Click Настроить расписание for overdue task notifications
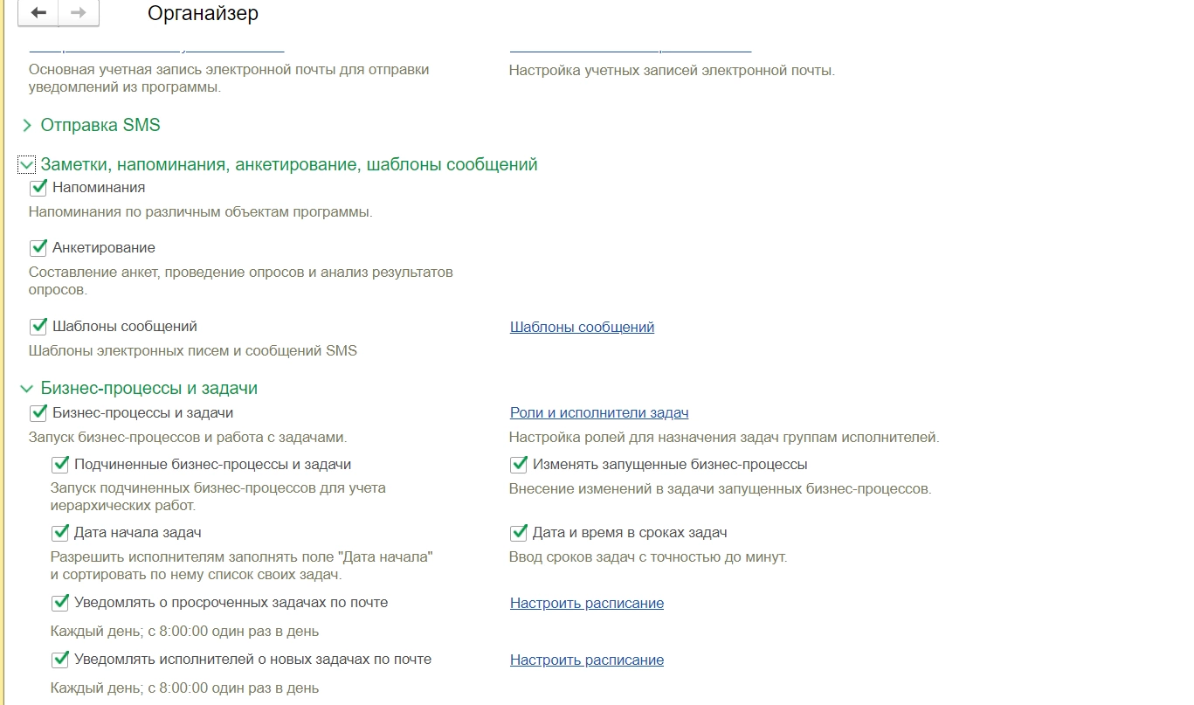 [x=587, y=604]
